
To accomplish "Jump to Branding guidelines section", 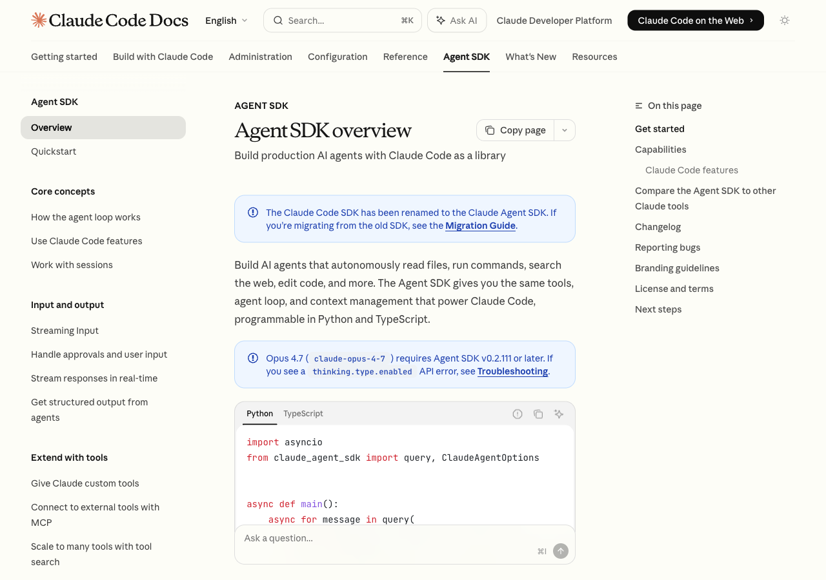I will tap(677, 268).
